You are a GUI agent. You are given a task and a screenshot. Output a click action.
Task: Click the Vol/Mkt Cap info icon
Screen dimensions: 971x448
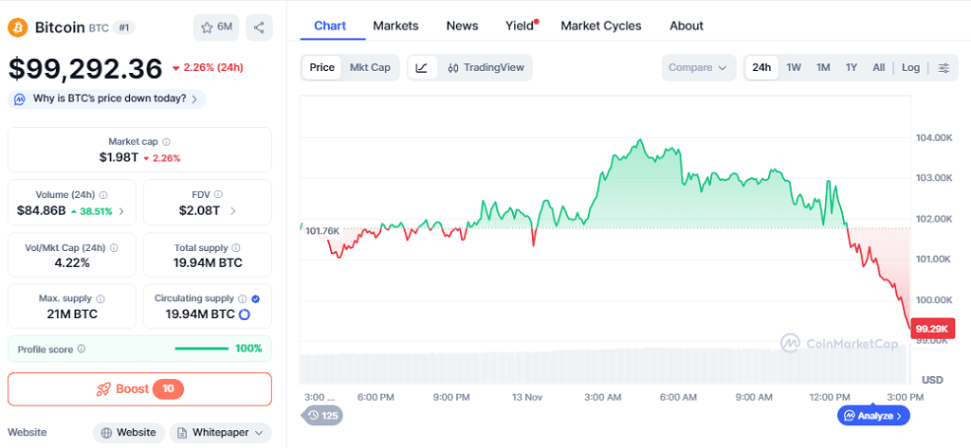[x=114, y=247]
